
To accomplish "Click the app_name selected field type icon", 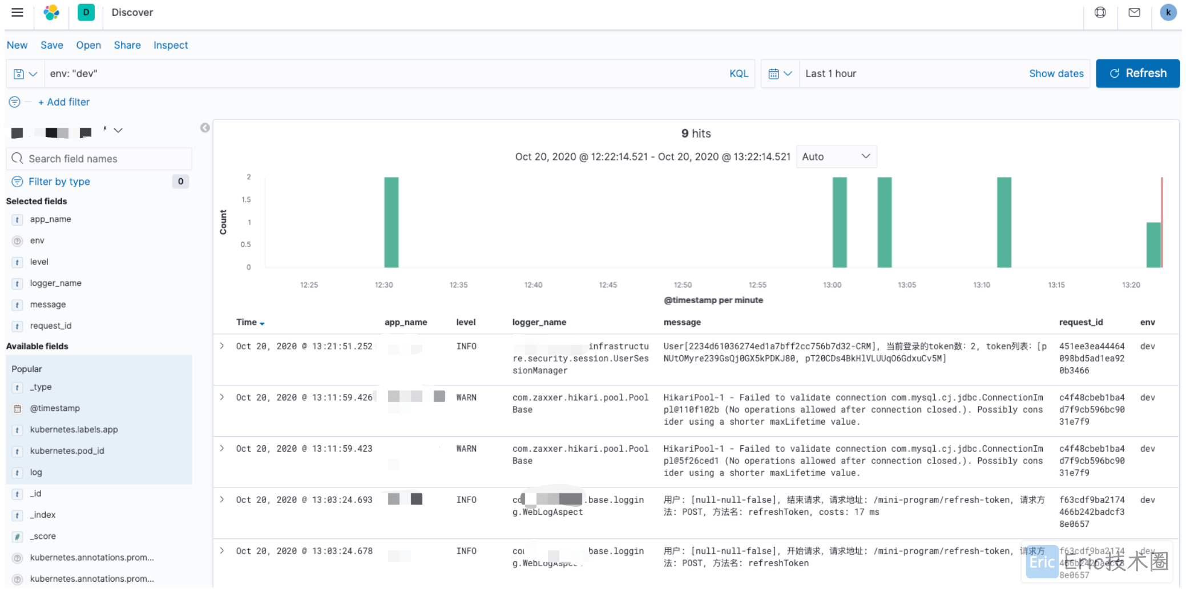I will (x=18, y=220).
